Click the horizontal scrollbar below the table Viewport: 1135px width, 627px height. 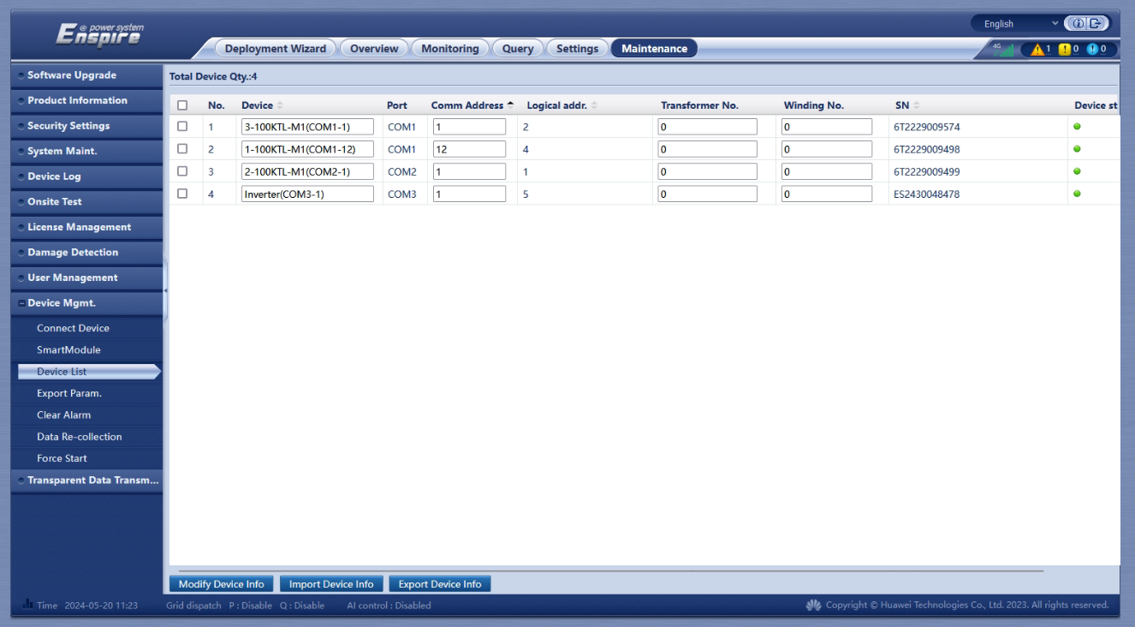click(x=611, y=570)
